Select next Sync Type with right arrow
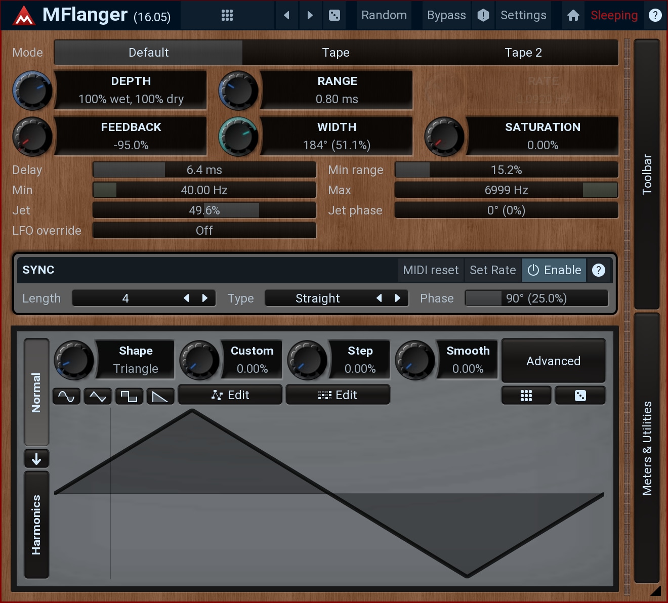 pos(398,298)
